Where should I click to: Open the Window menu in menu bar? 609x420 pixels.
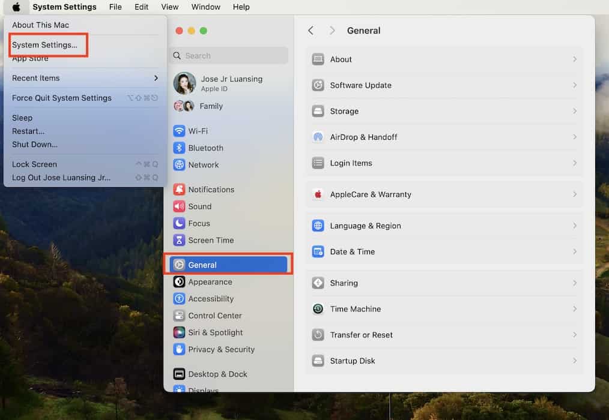(205, 7)
